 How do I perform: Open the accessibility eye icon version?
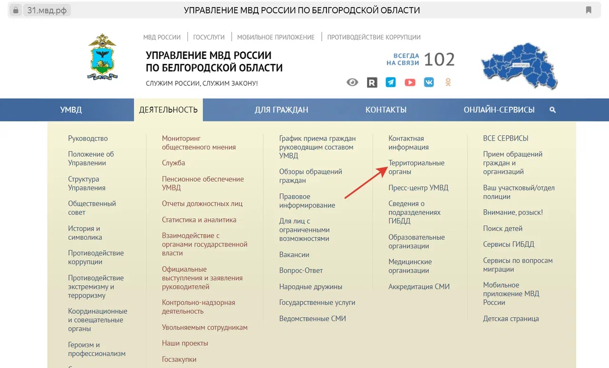coord(352,82)
